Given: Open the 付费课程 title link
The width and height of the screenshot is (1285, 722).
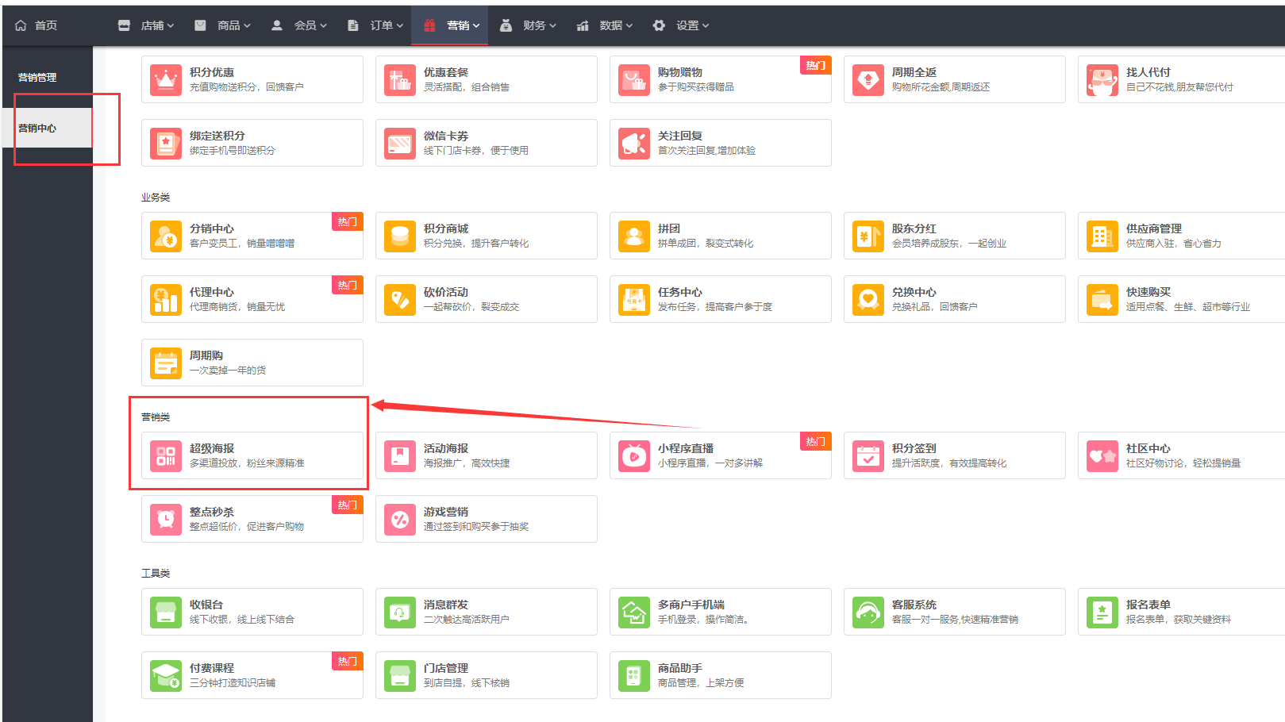Looking at the screenshot, I should click(212, 668).
